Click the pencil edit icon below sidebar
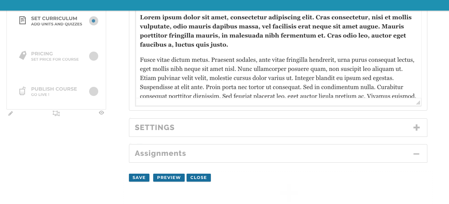This screenshot has width=449, height=204. click(11, 113)
